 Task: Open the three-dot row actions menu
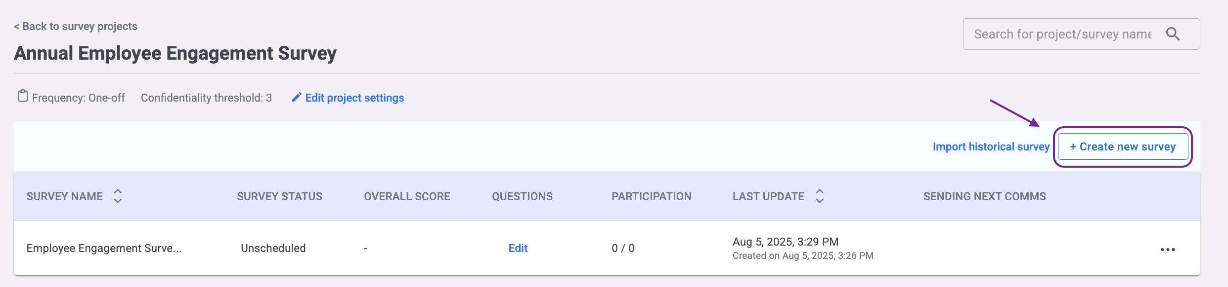[x=1168, y=250]
